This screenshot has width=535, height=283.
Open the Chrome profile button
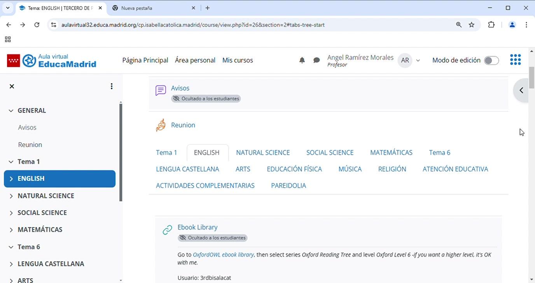pyautogui.click(x=512, y=25)
